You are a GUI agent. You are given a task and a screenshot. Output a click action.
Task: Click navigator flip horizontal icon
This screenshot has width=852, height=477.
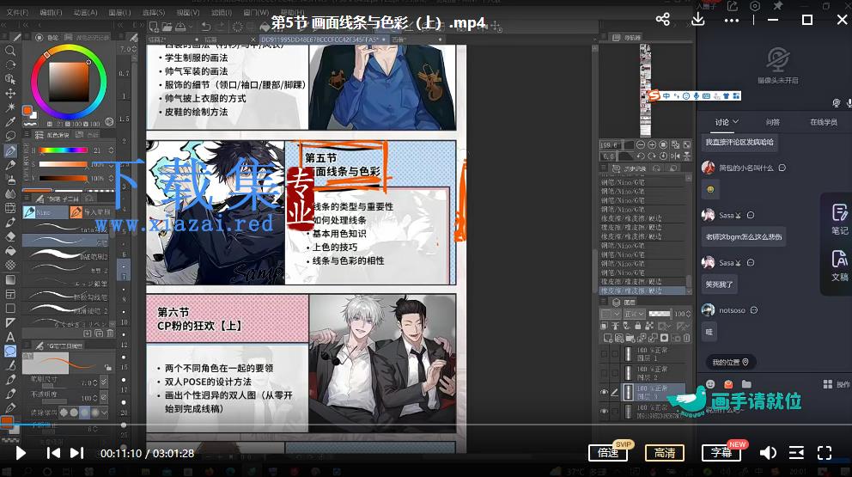(675, 156)
